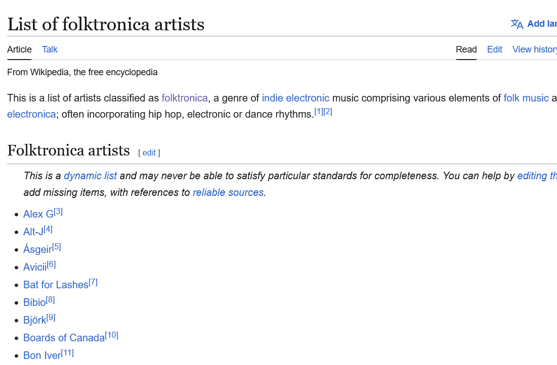Open the Bon Iver link
The image size is (557, 365).
pos(42,355)
